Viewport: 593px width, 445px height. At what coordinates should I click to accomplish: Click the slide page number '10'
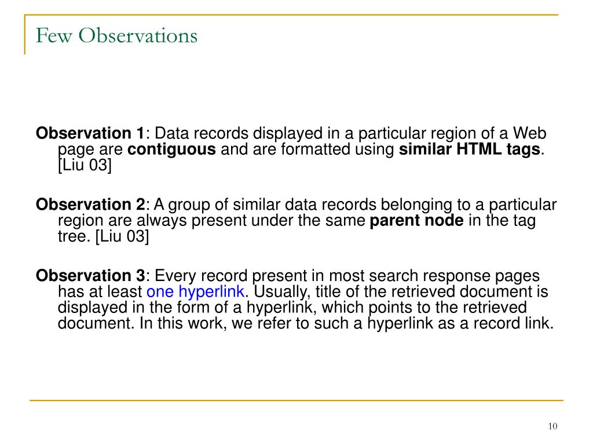[552, 426]
